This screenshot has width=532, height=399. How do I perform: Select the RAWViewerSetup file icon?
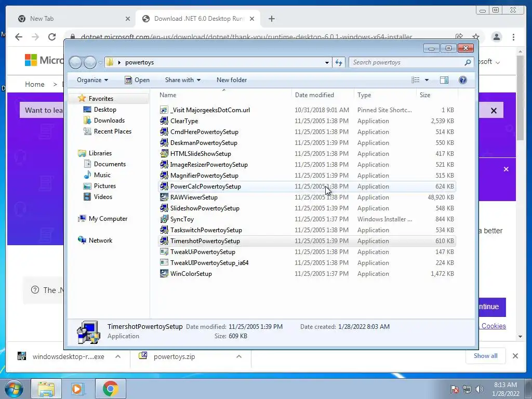[164, 197]
